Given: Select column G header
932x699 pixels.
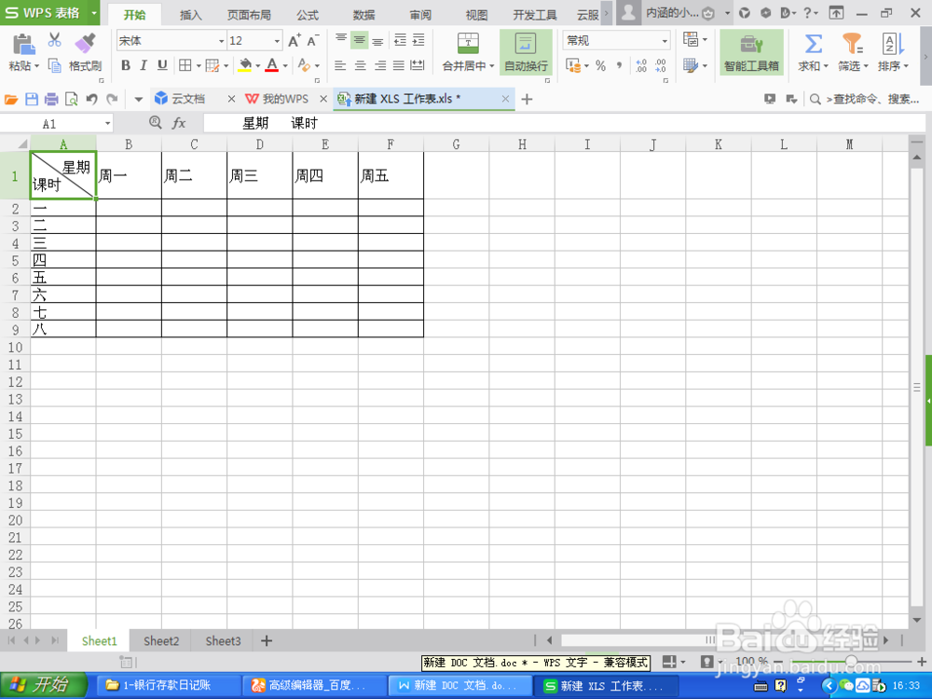Looking at the screenshot, I should coord(456,144).
